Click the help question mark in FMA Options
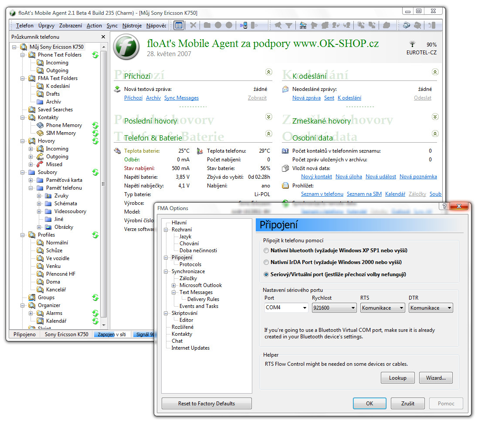 click(444, 206)
